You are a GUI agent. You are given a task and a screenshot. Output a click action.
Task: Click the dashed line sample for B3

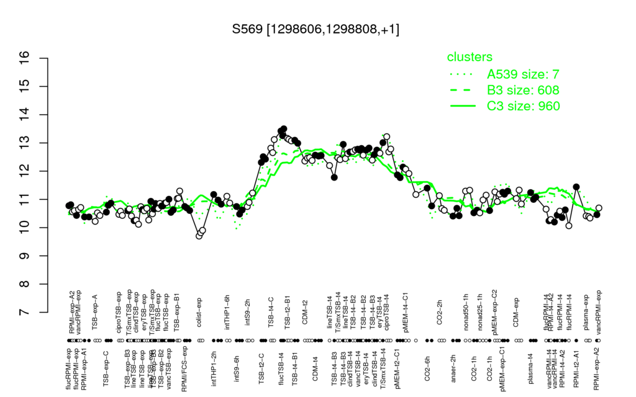(x=461, y=90)
